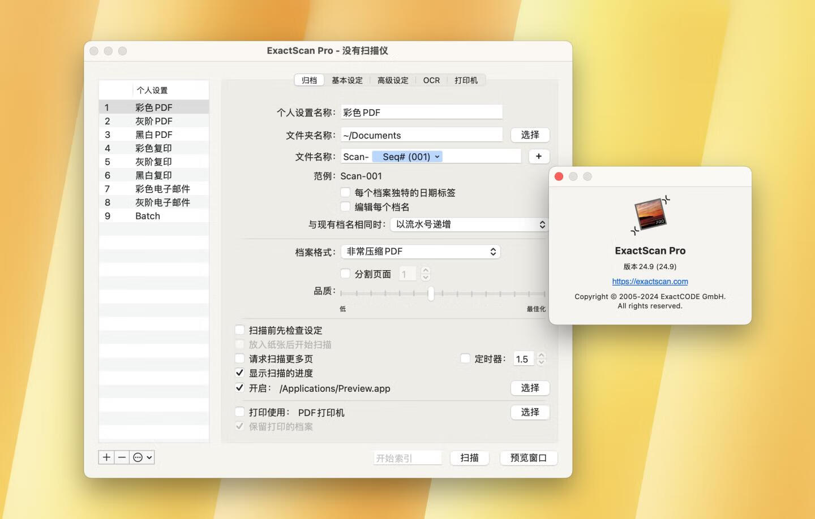
Task: Click the ExactScan Pro app icon in About window
Action: pyautogui.click(x=650, y=215)
